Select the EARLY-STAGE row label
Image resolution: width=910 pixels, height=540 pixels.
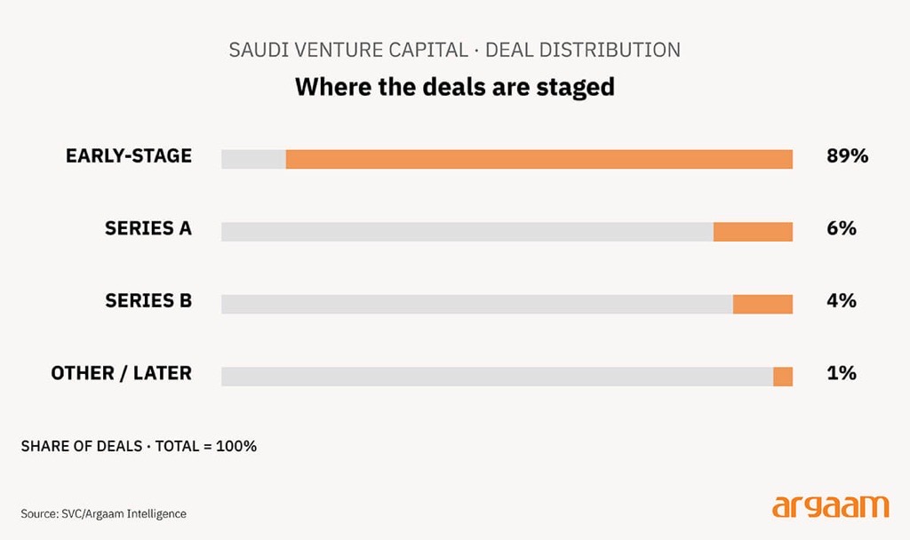pos(129,156)
